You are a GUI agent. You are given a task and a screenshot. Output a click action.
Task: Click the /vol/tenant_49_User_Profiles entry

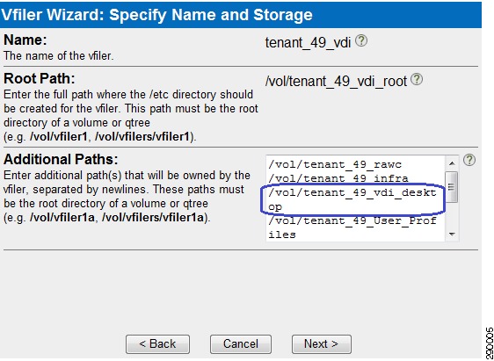(x=352, y=227)
